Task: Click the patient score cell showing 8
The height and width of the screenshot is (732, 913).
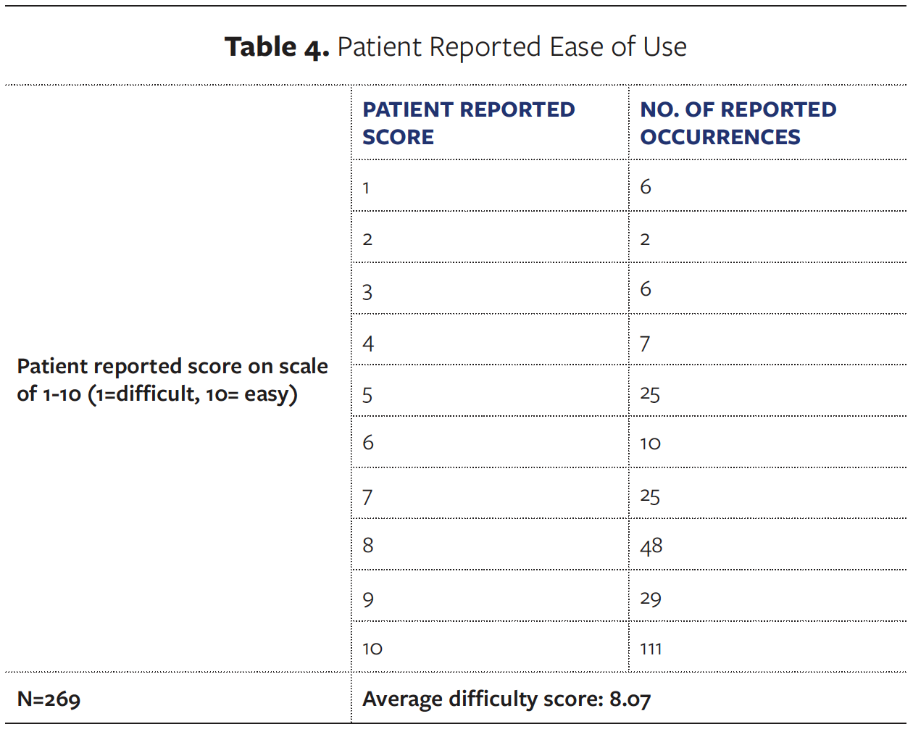Action: click(x=368, y=545)
